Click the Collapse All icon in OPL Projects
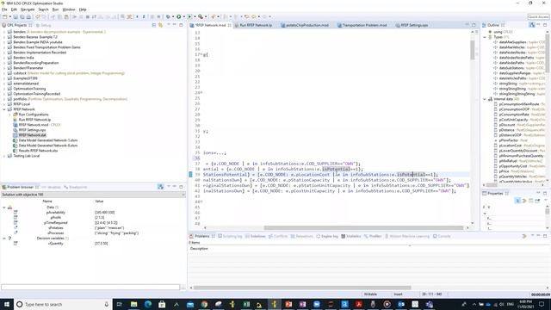 tap(154, 25)
